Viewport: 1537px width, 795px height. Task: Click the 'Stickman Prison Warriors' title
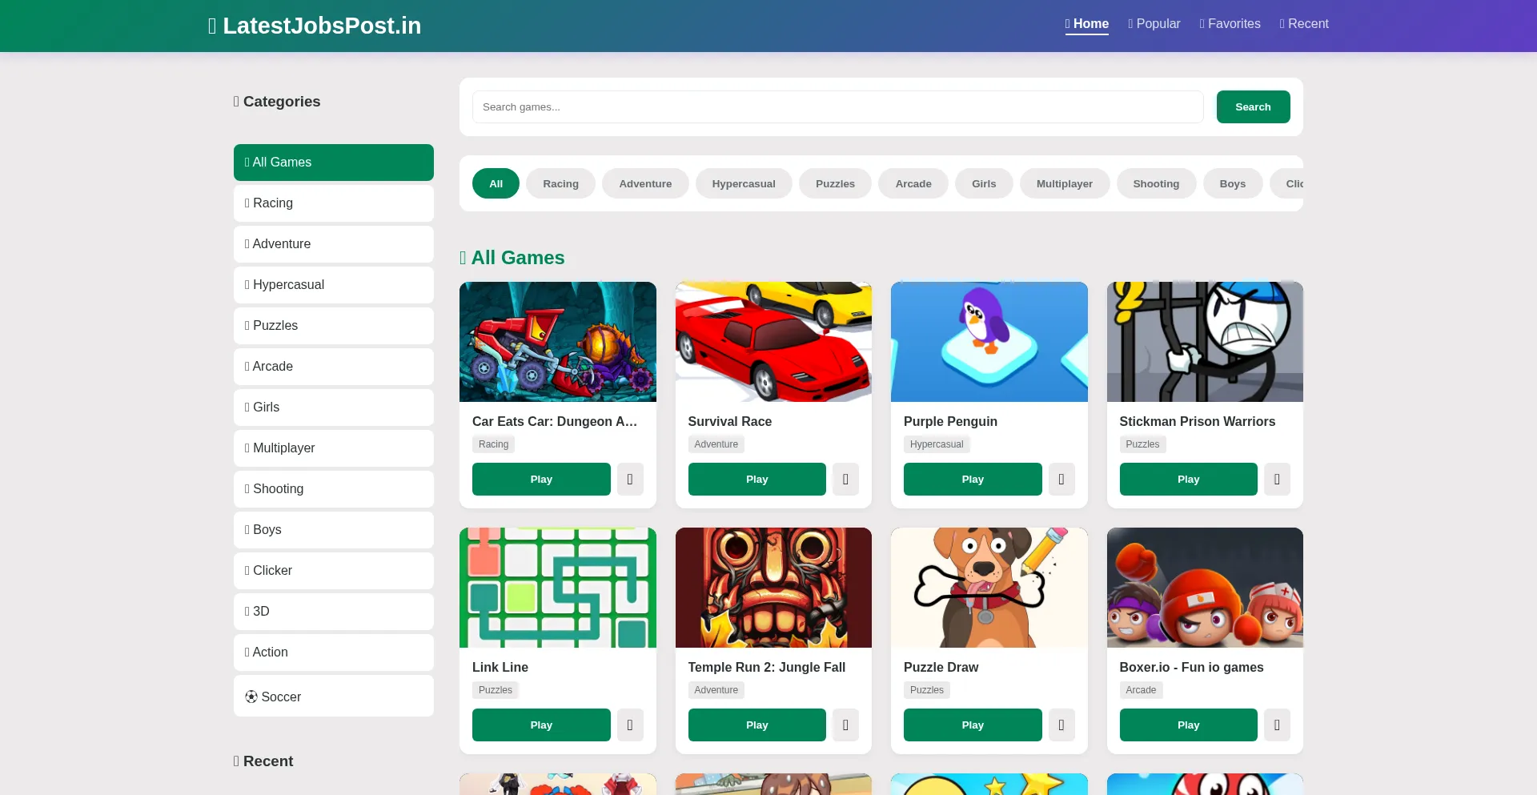point(1197,421)
